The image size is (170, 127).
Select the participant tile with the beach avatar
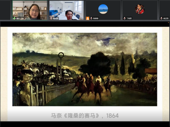click(x=103, y=10)
